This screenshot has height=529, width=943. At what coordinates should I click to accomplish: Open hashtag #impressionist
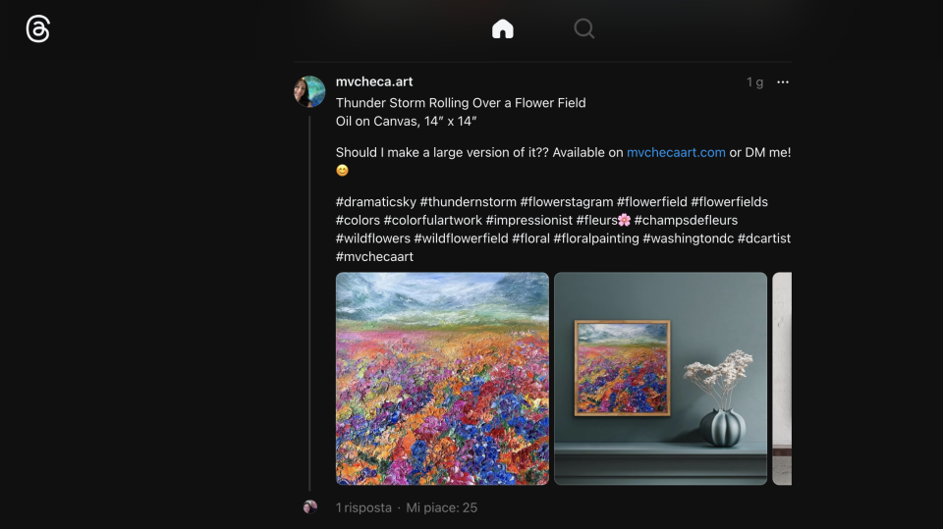click(x=529, y=220)
